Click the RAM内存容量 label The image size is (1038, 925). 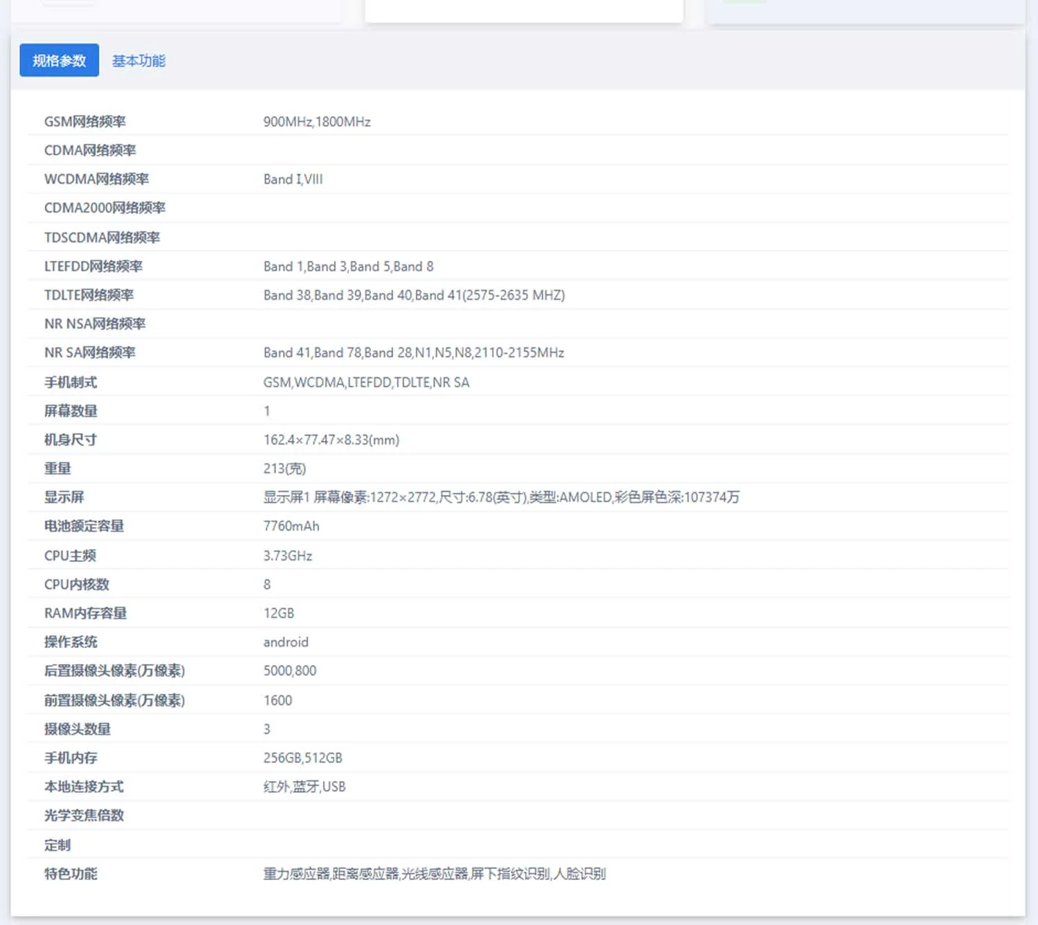(86, 613)
